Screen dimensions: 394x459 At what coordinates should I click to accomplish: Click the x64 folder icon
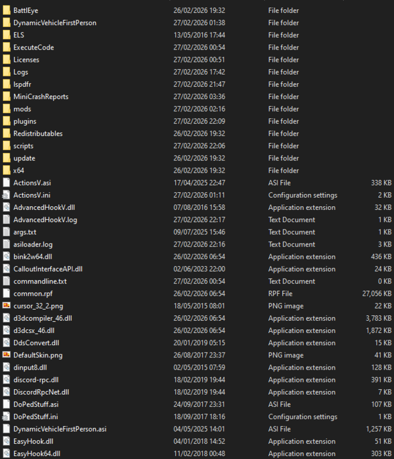[7, 170]
